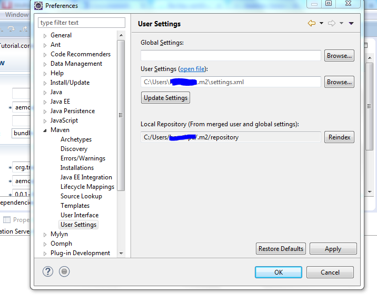Select Source Lookup under Maven

[81, 196]
